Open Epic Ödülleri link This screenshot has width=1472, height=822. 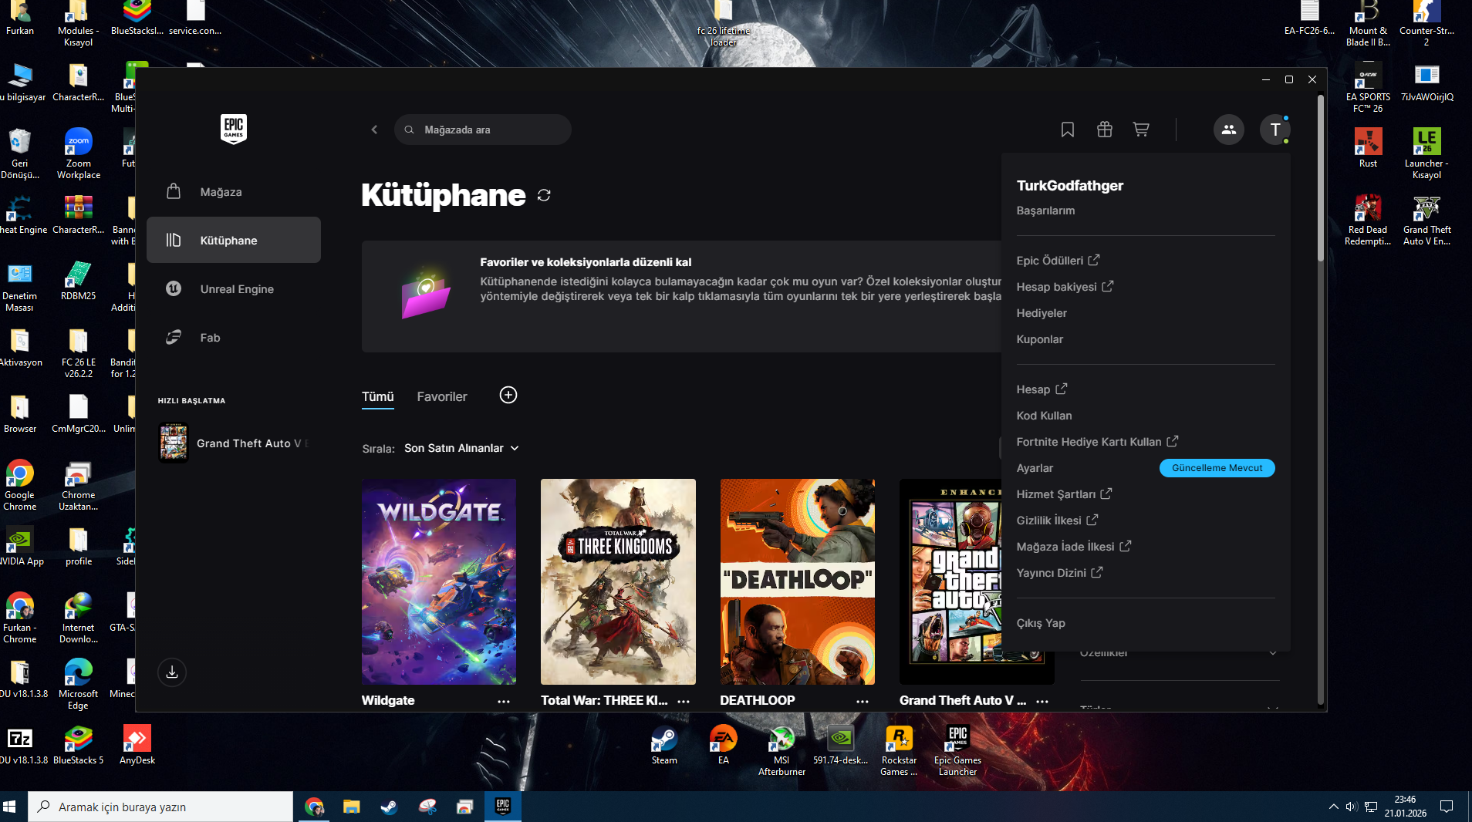(x=1058, y=261)
